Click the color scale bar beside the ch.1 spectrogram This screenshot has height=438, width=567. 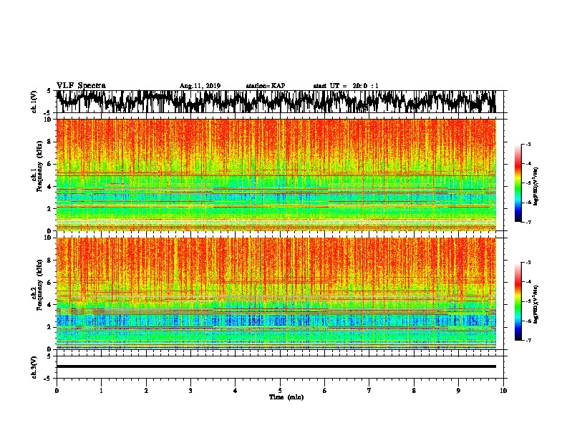click(518, 183)
